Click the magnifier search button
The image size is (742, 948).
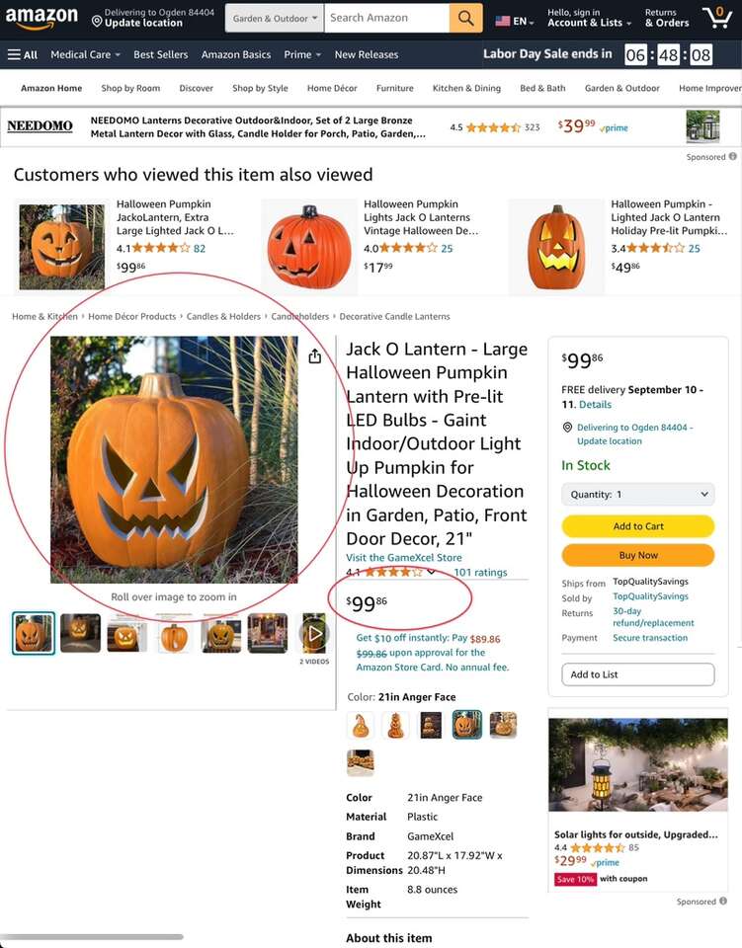tap(465, 18)
